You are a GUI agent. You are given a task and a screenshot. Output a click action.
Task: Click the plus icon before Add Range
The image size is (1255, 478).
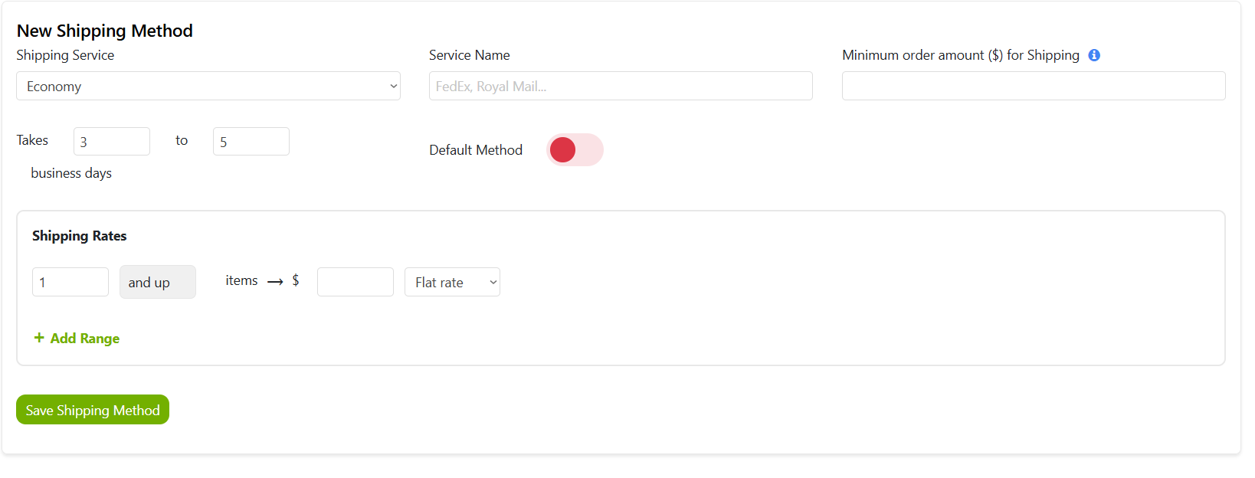coord(39,338)
